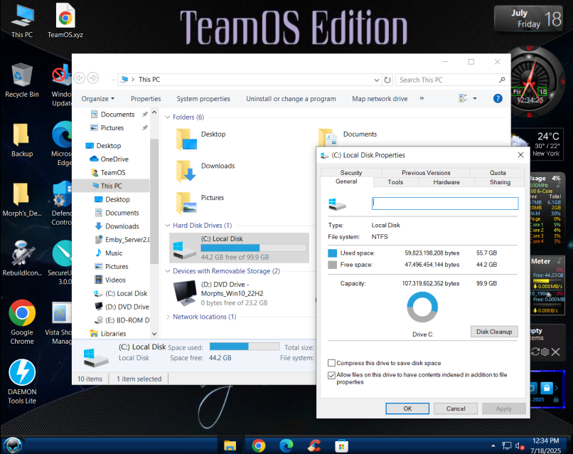Click the Search This PC box
Viewport: 573px width, 454px height.
pyautogui.click(x=452, y=80)
